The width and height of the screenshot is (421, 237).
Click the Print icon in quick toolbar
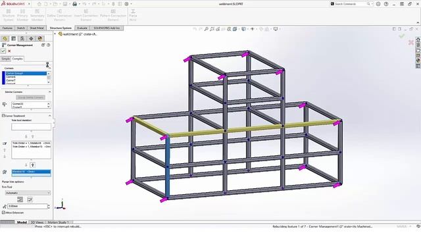click(x=74, y=4)
